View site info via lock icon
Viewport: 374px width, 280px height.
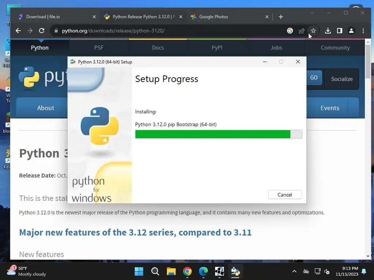pyautogui.click(x=56, y=31)
